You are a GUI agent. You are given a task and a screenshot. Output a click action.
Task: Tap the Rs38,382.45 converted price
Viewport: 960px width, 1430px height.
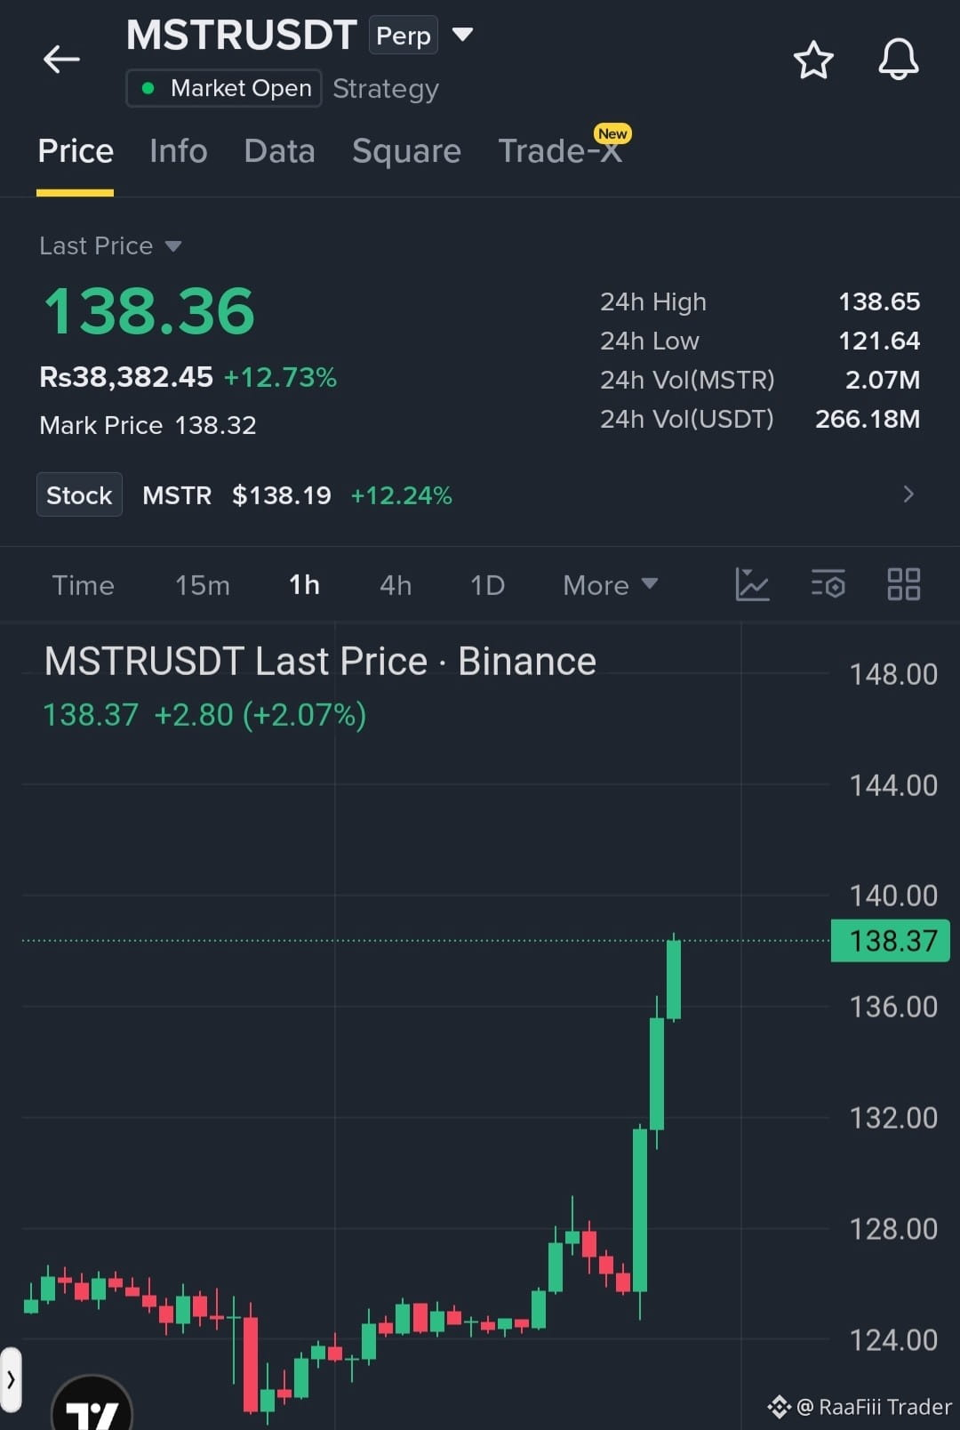(126, 377)
